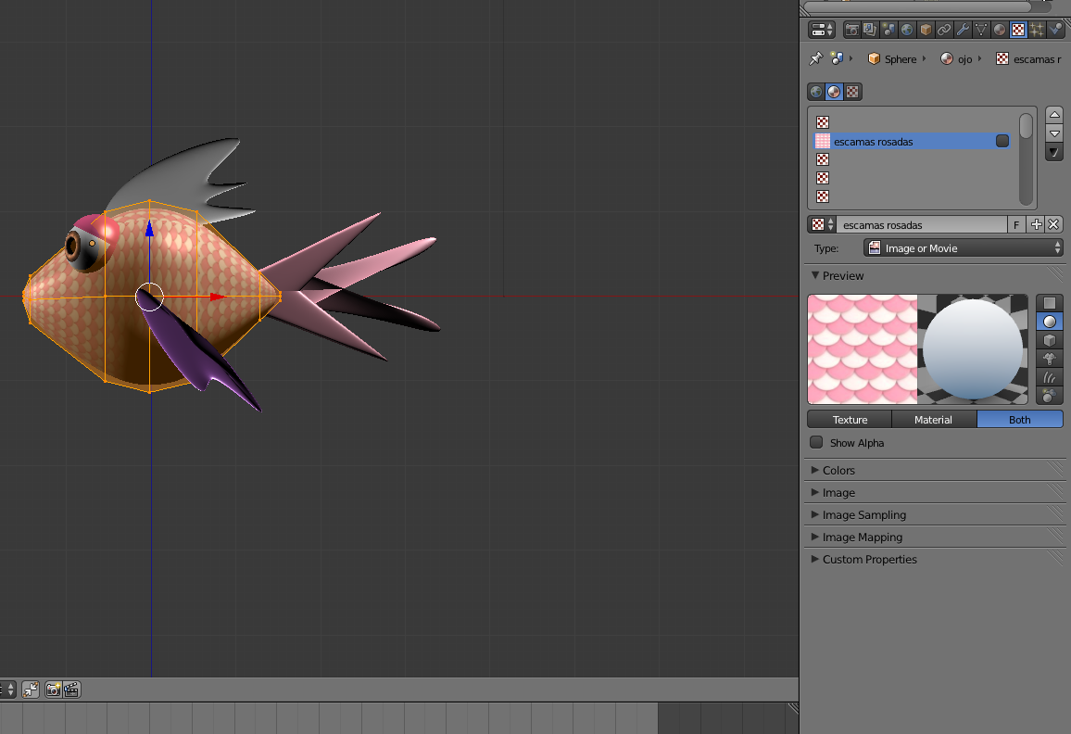The image size is (1071, 734).
Task: Open the Render properties camera tab
Action: tap(851, 30)
